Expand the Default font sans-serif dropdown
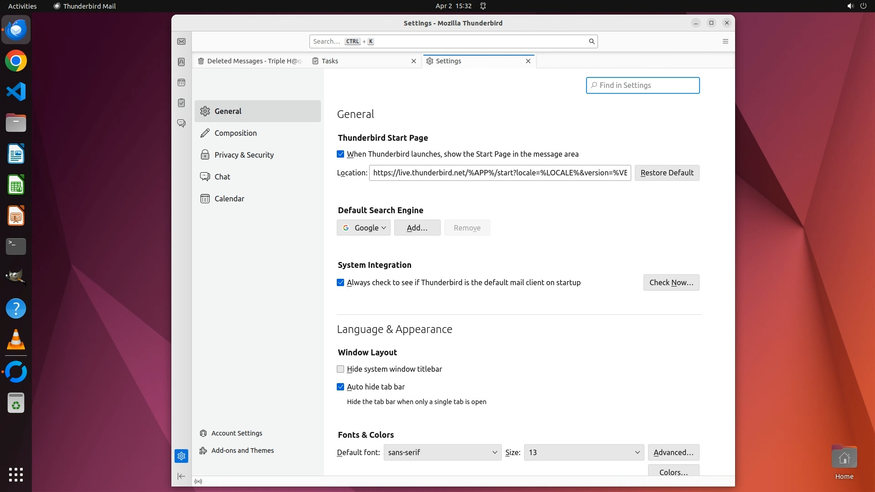 442,452
